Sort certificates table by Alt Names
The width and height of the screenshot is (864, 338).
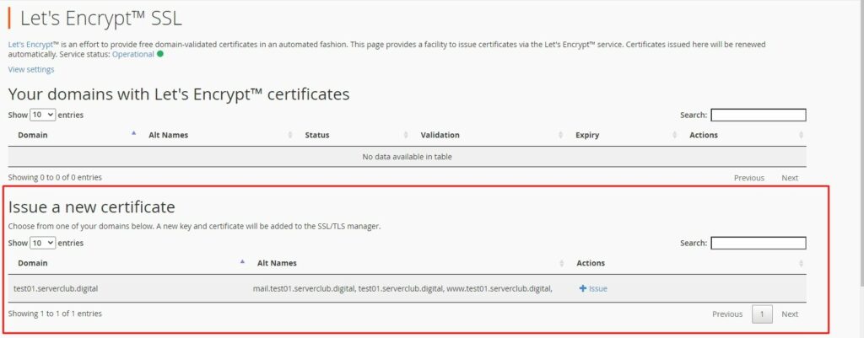pyautogui.click(x=217, y=135)
